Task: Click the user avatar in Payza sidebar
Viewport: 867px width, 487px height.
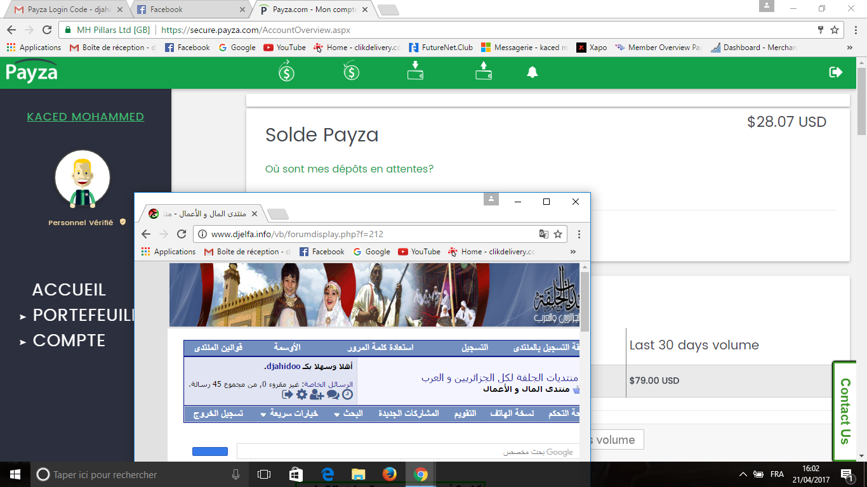Action: click(83, 179)
